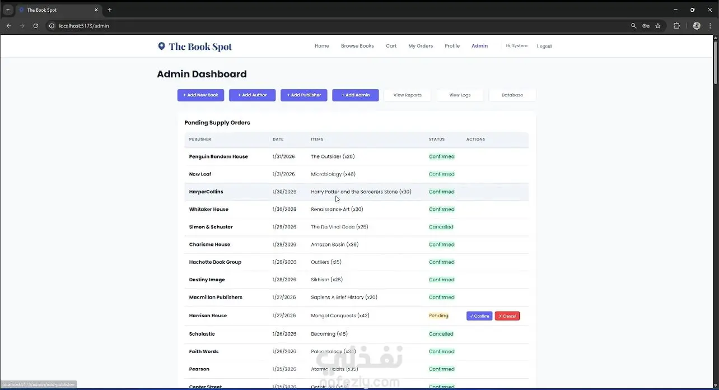Open View Logs
The height and width of the screenshot is (390, 719).
coord(460,95)
